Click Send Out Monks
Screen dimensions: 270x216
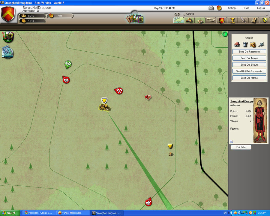click(x=249, y=78)
